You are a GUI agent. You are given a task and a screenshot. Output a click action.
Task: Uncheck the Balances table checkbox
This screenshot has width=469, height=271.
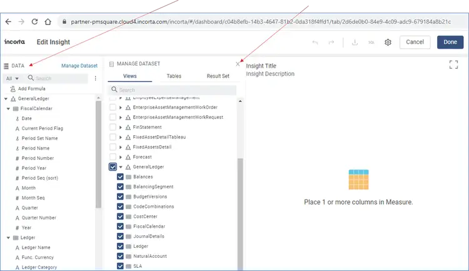click(x=120, y=177)
